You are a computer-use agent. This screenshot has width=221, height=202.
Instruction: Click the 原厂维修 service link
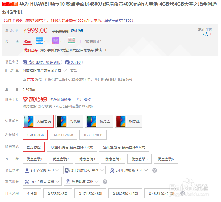(x=84, y=99)
